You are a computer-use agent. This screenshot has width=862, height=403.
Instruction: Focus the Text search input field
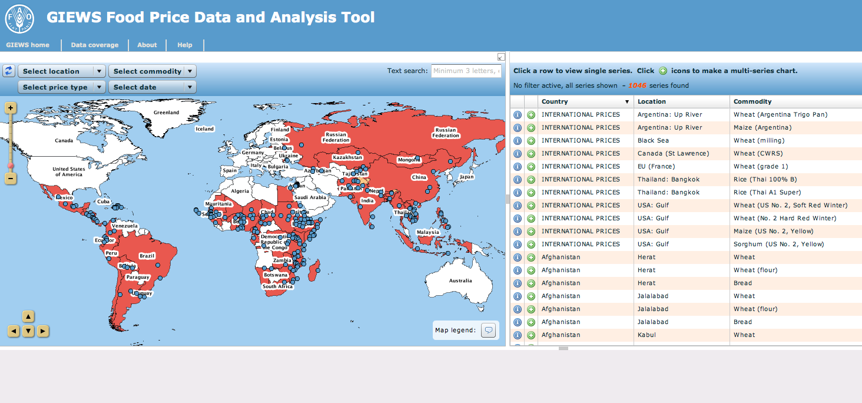[466, 71]
